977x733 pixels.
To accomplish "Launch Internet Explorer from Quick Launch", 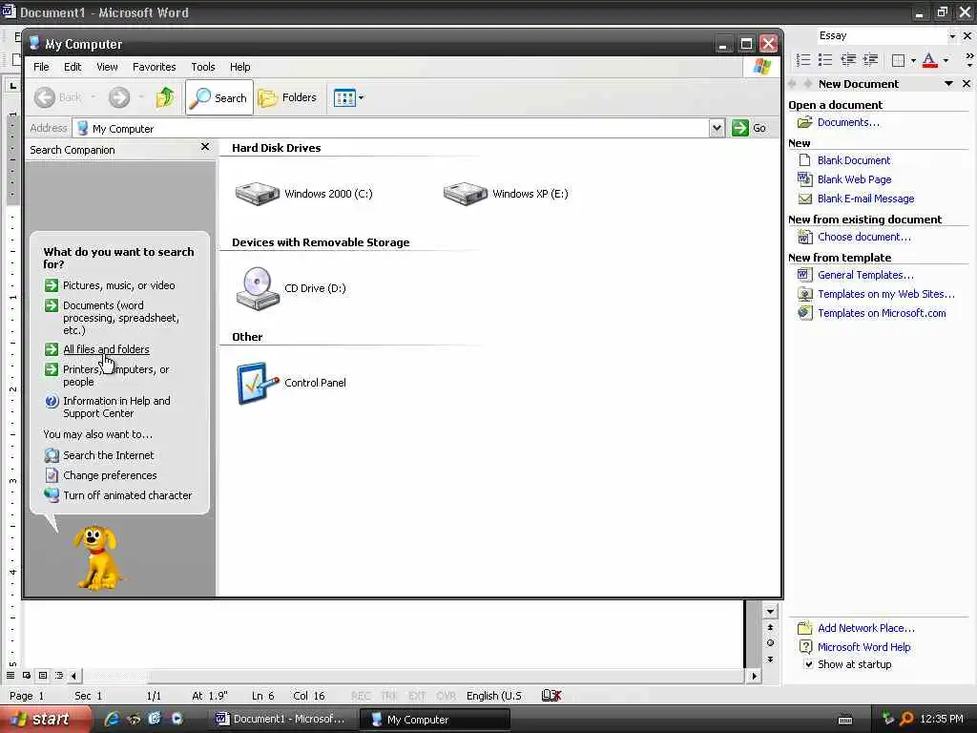I will click(112, 719).
